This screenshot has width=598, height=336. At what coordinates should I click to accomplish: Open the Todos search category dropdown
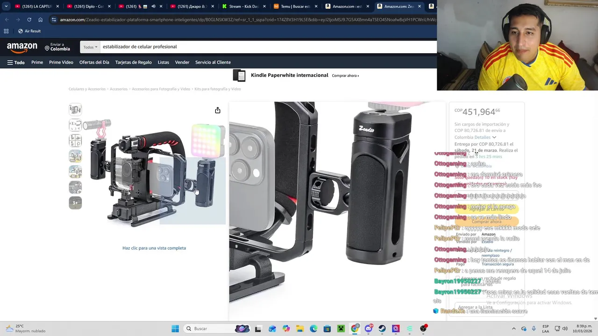coord(90,47)
